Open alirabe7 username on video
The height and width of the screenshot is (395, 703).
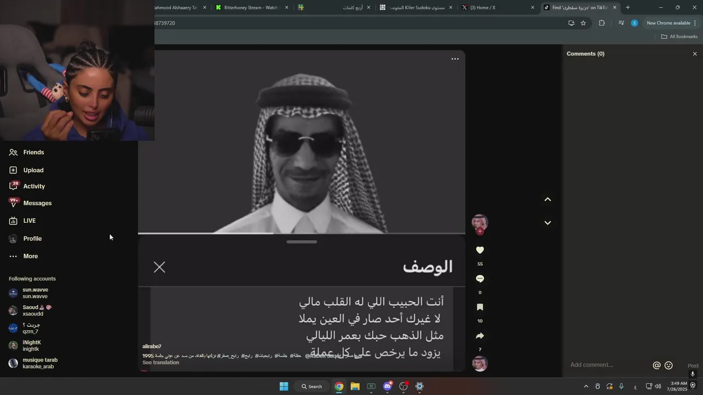click(152, 346)
